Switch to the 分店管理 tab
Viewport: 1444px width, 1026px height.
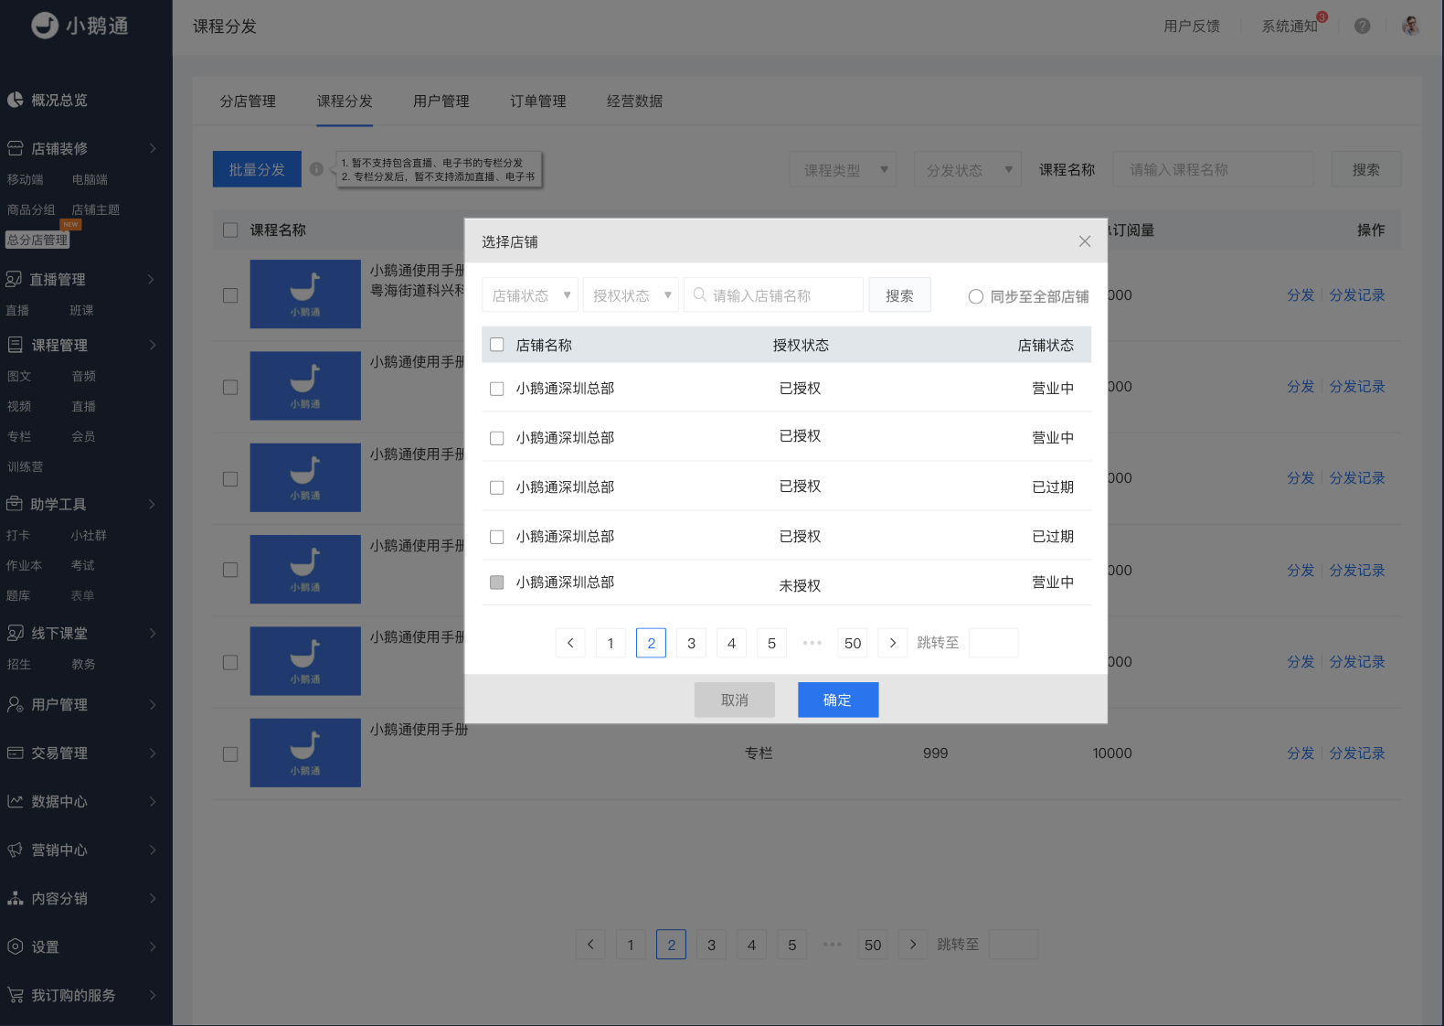248,102
